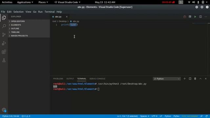Open the Selection menu

[x=18, y=12]
